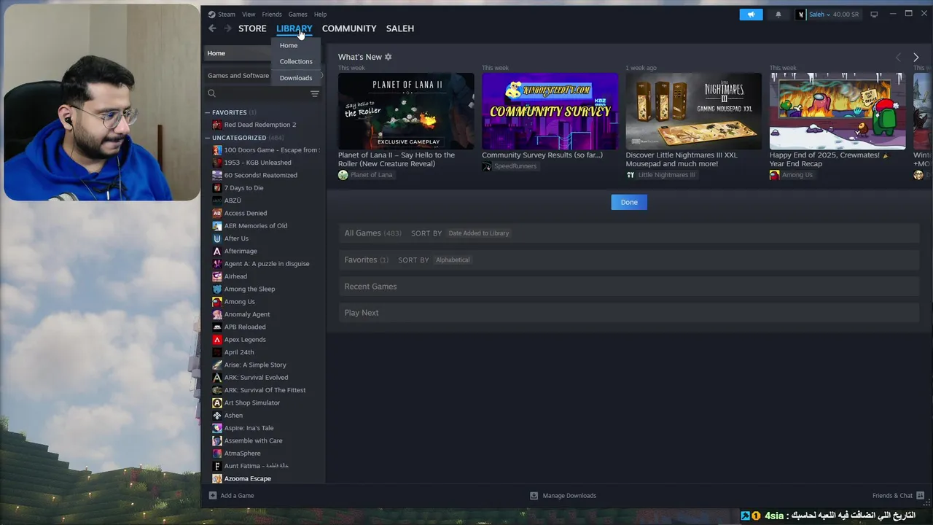Open All Games sort dropdown Date Added to Library
This screenshot has width=933, height=525.
pos(479,233)
